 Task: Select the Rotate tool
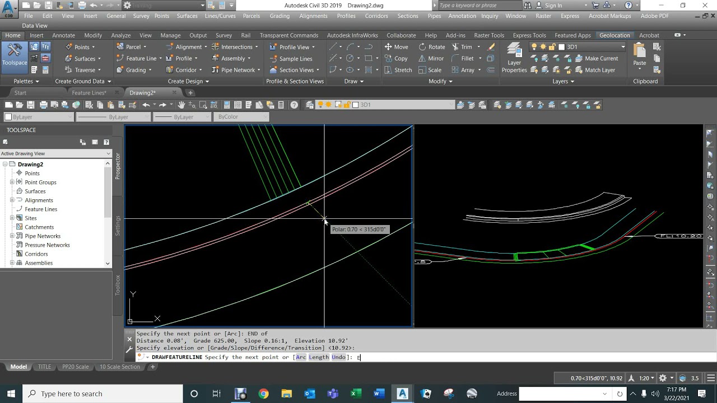[x=431, y=47]
